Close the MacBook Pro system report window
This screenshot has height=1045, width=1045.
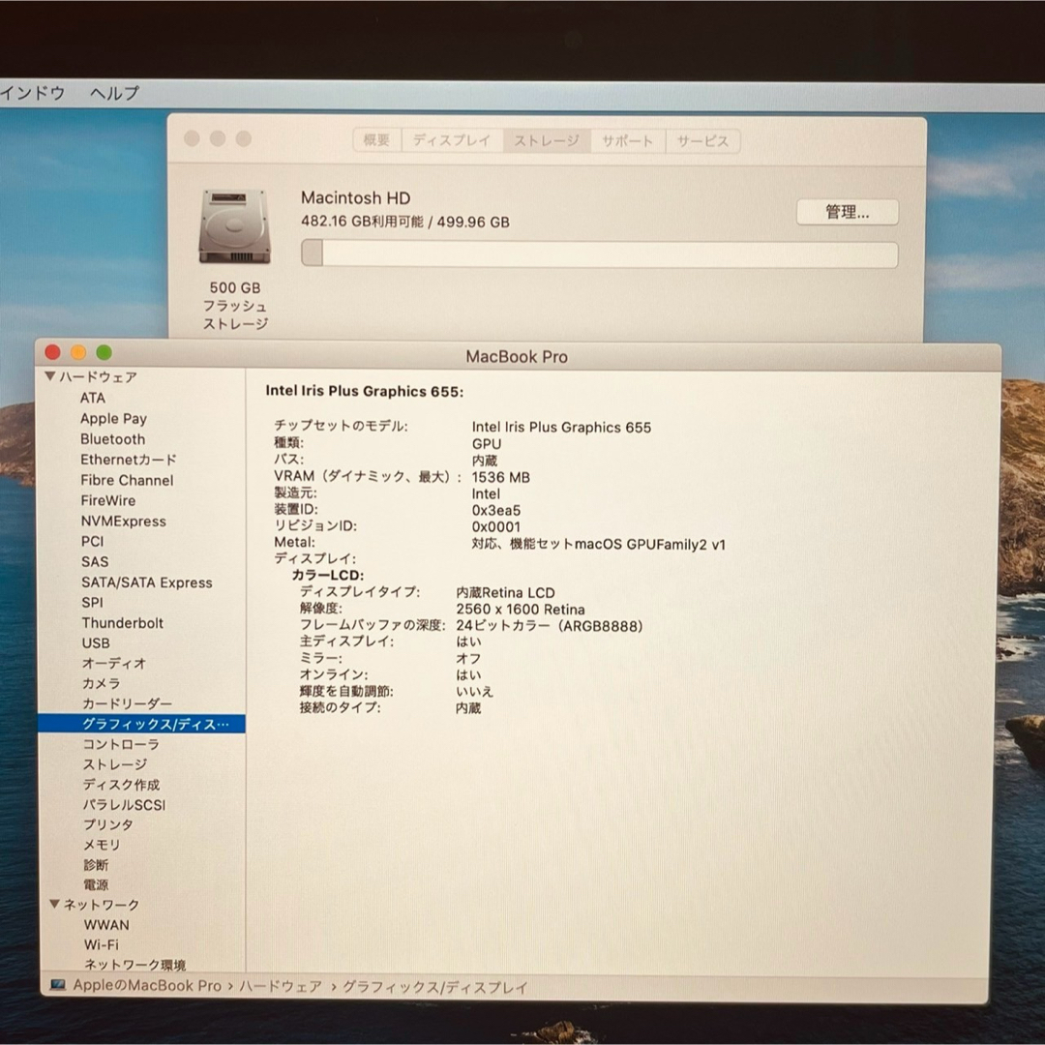[52, 352]
